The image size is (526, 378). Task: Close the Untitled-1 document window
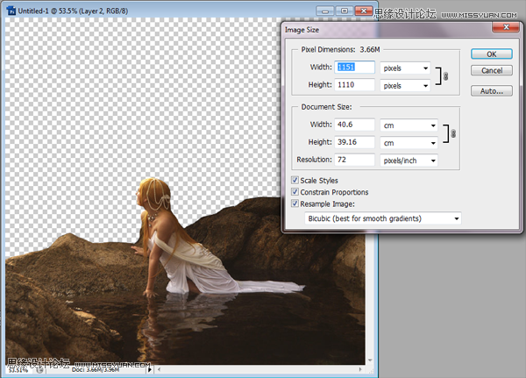pyautogui.click(x=364, y=11)
